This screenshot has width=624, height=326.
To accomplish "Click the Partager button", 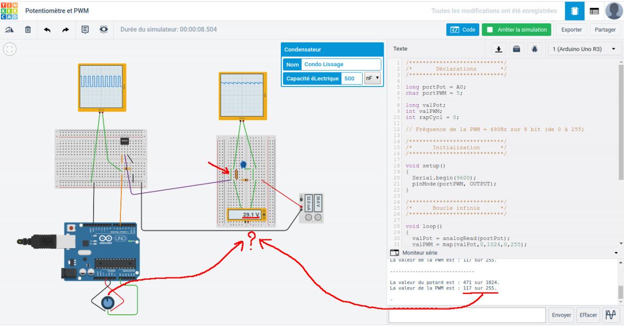I will coord(605,30).
